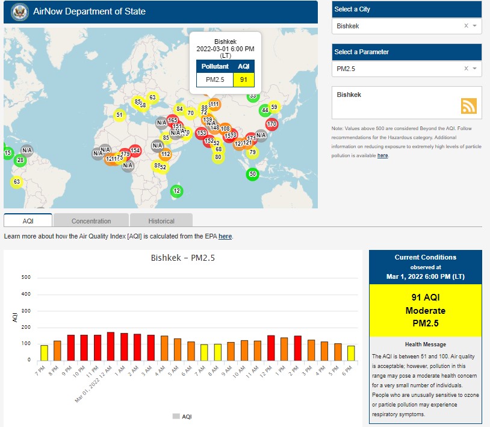Image resolution: width=490 pixels, height=427 pixels.
Task: Toggle the AQI legend entry below chart
Action: (x=182, y=416)
